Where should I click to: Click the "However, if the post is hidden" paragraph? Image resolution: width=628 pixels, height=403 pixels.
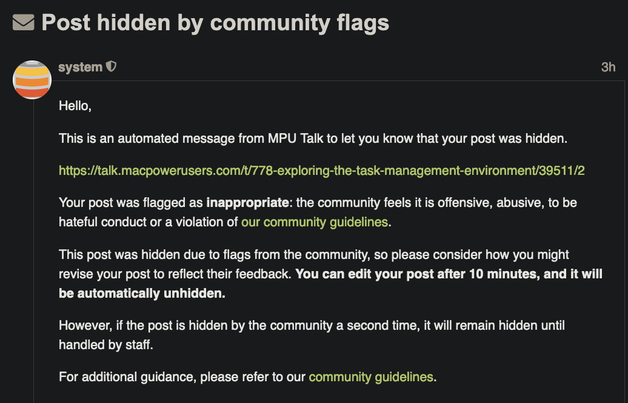[x=312, y=335]
